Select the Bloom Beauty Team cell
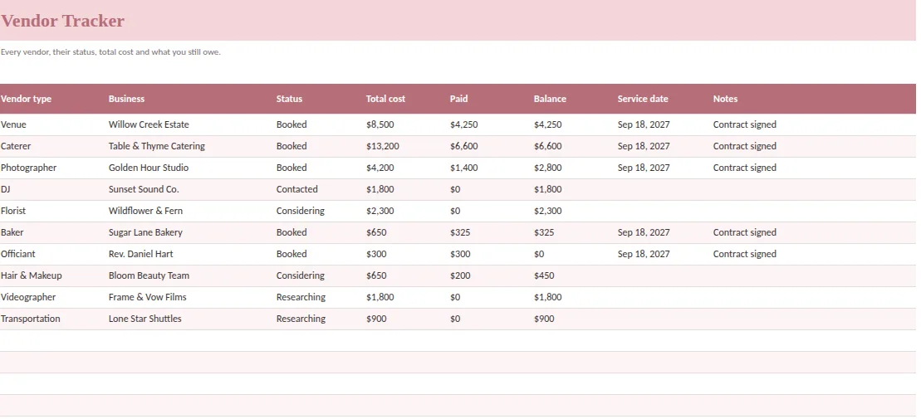Screen dimensions: 921x419 click(x=149, y=275)
